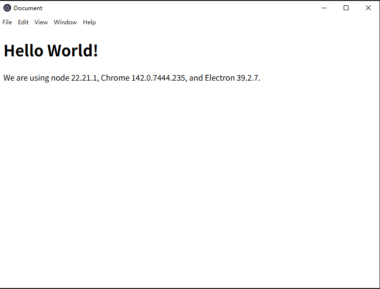Click the 'We are using node' version text
The width and height of the screenshot is (380, 289).
132,78
